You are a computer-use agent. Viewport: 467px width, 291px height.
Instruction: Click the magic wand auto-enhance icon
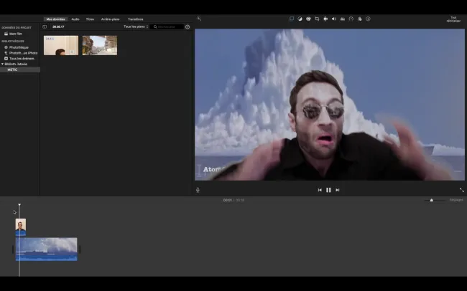pos(199,19)
